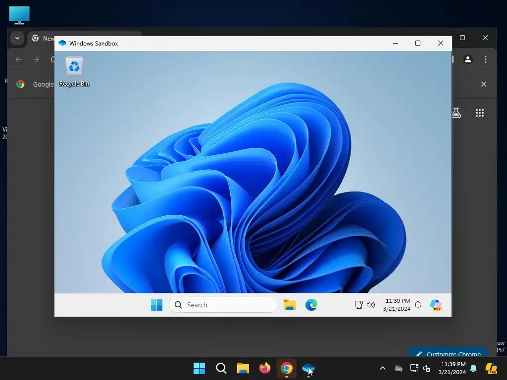Screen dimensions: 507x380
Task: Dismiss the Google Chrome info bar
Action: [484, 84]
